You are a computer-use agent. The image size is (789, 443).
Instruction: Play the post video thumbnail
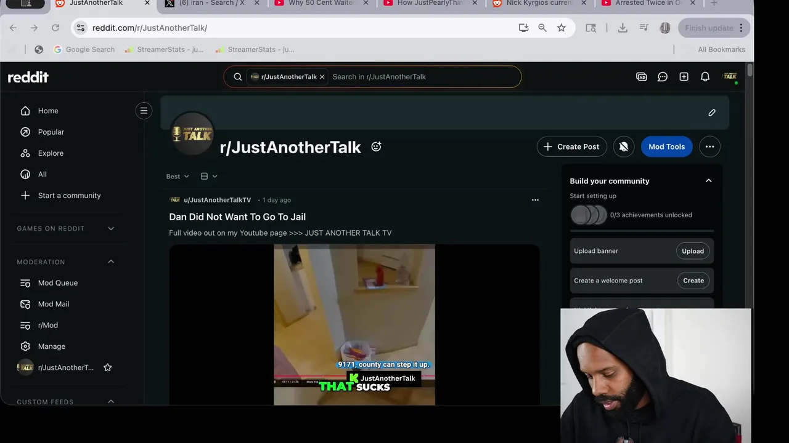point(354,324)
